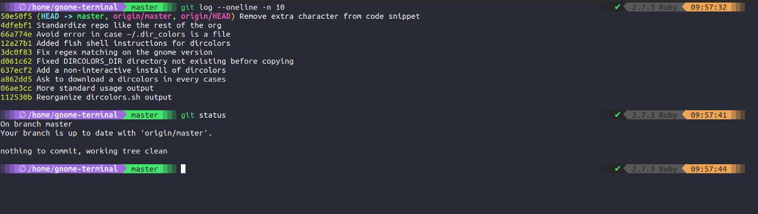
Task: Click the green checkmark beside time 09:57:41
Action: [618, 115]
